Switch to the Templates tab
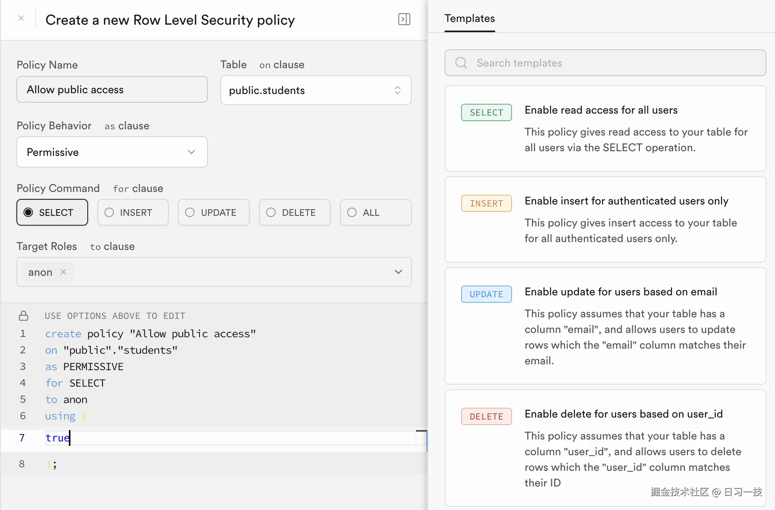 [469, 18]
